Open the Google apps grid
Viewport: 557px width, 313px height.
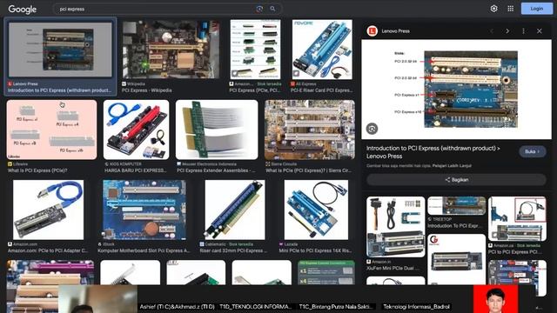pos(511,9)
